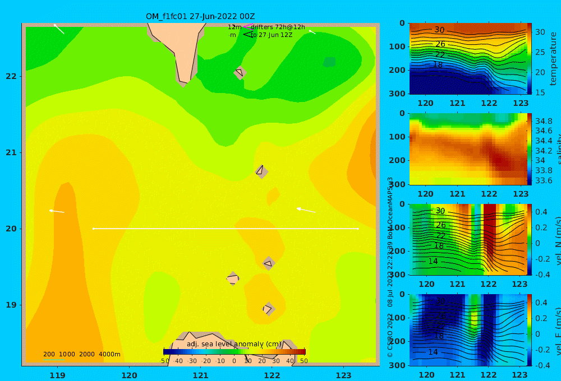
Task: Click the '30' contour label in temperature panel
Action: [x=439, y=30]
